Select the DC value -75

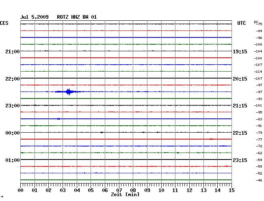[260, 24]
